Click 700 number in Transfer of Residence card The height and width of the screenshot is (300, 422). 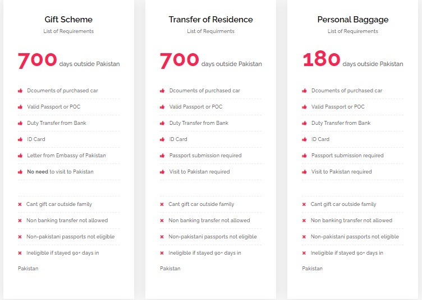[180, 60]
